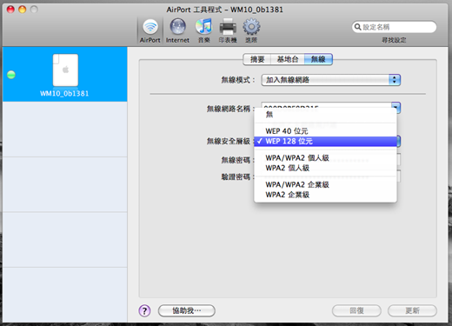The height and width of the screenshot is (326, 452).
Task: Switch to the 無線 tab
Action: click(318, 59)
